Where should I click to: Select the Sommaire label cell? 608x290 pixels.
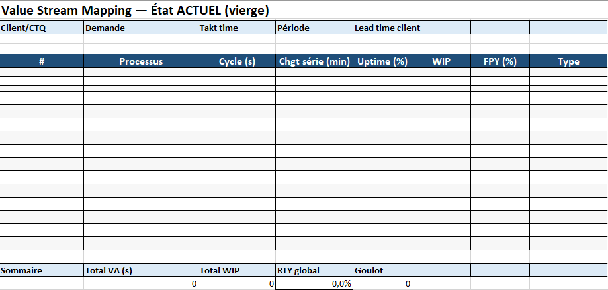point(42,270)
